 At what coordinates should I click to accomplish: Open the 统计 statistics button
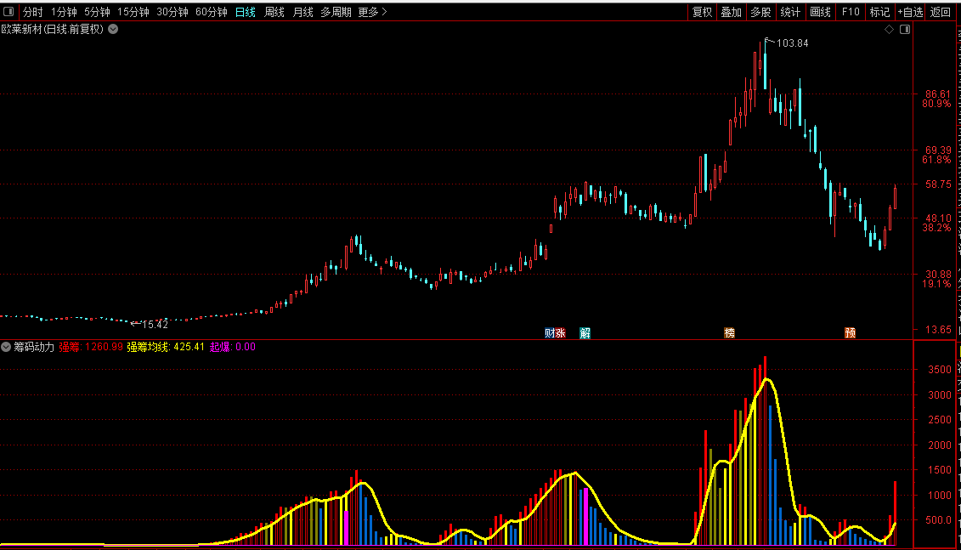pos(790,12)
